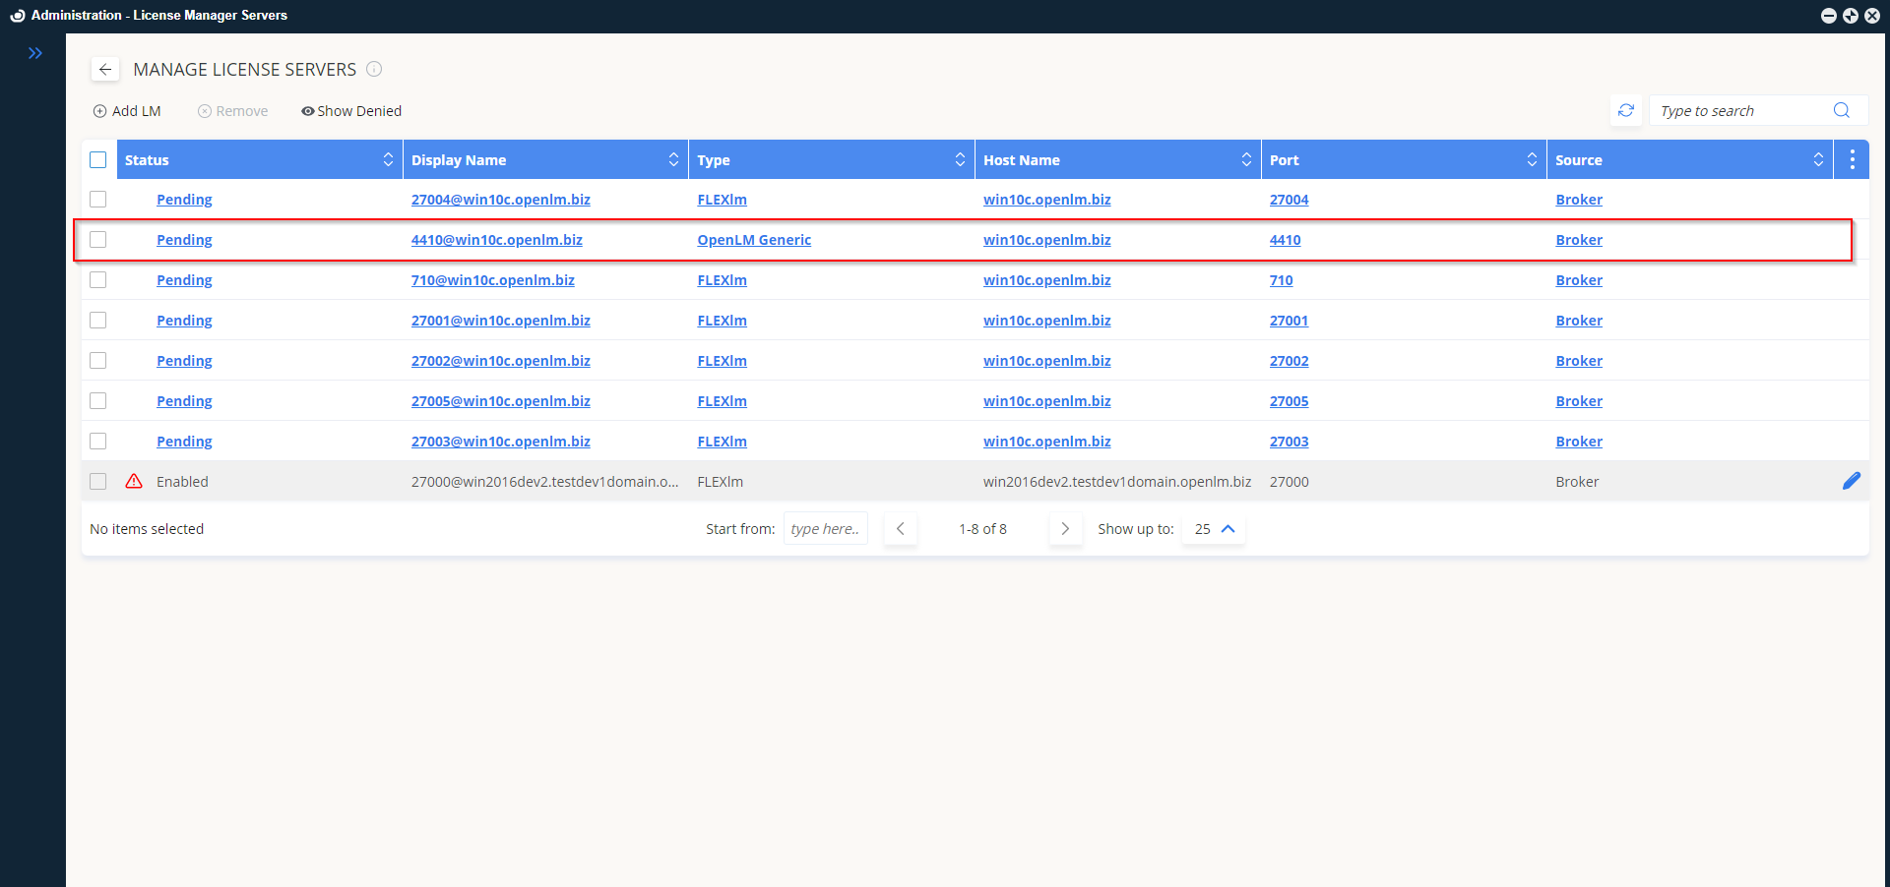1890x887 pixels.
Task: Click the Broker source link on the 710 row
Action: click(x=1578, y=279)
